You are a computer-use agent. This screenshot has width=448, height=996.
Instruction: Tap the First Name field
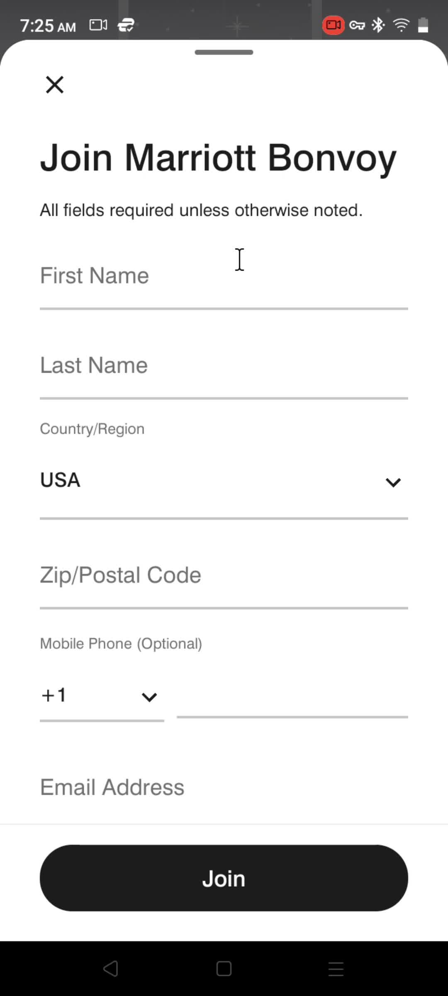(224, 276)
